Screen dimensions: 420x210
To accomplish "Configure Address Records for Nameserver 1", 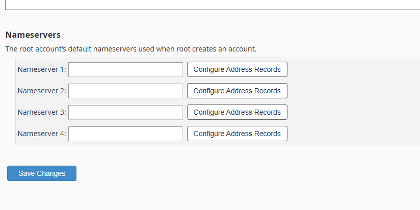I will point(237,69).
